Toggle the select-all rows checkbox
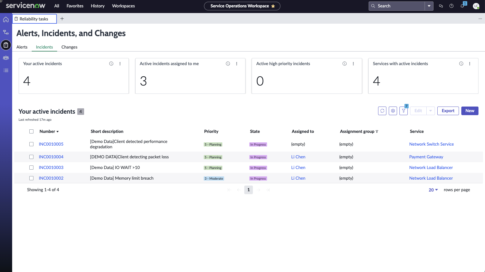This screenshot has width=485, height=272. [x=31, y=131]
